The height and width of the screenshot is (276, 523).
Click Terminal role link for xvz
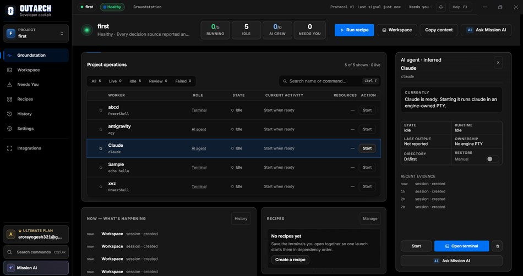[x=199, y=186]
